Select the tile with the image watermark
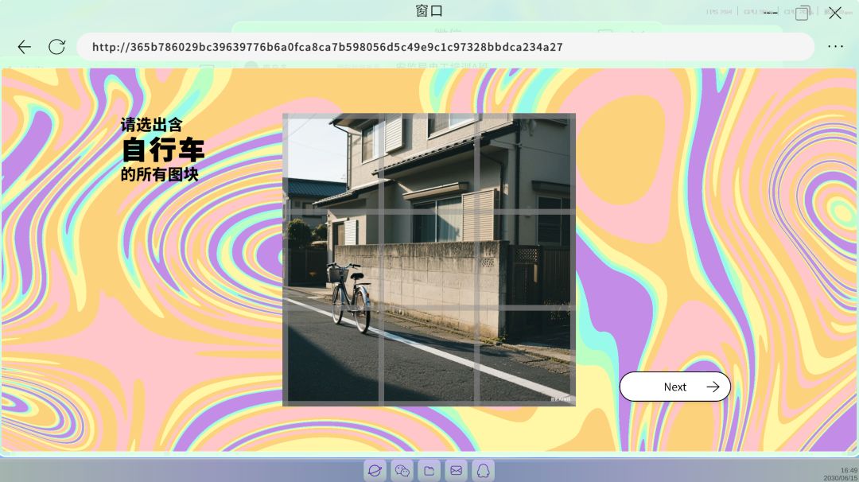This screenshot has width=859, height=482. point(525,356)
